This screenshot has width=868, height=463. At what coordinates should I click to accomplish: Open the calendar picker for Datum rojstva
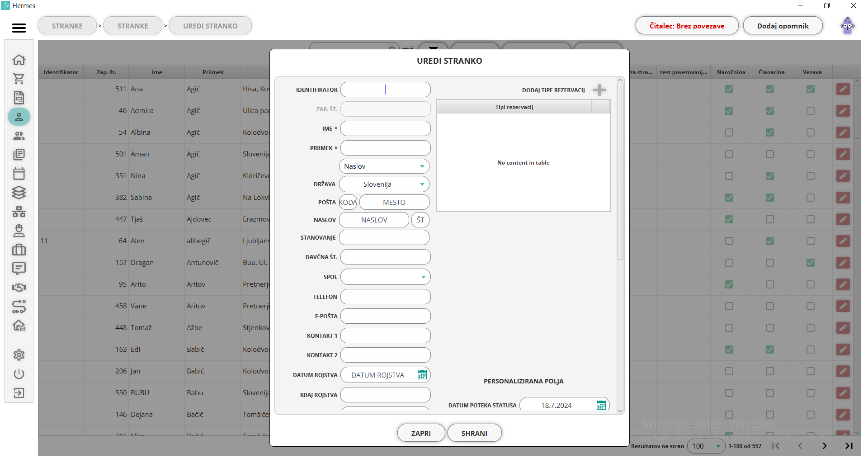pos(422,375)
